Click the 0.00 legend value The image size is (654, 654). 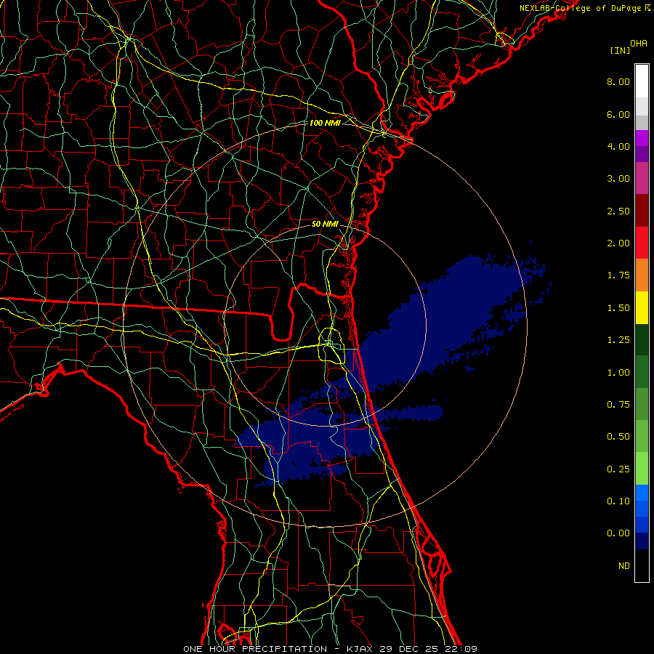coord(618,533)
